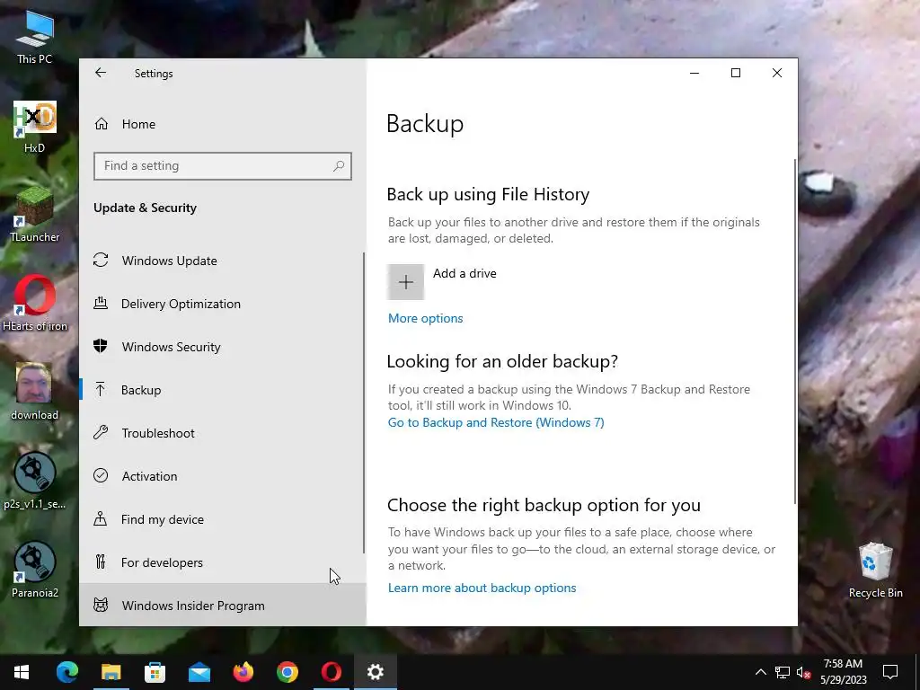Open Find my device section
Screen dimensions: 920x690
(x=223, y=519)
